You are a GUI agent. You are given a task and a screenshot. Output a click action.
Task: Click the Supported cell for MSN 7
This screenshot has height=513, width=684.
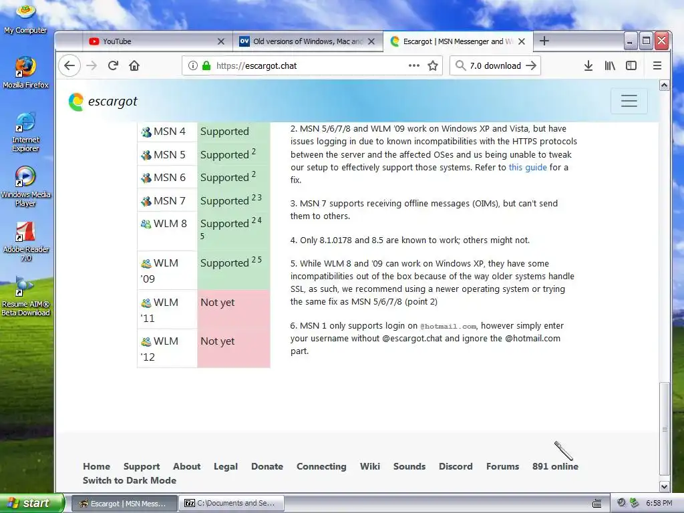pos(234,200)
